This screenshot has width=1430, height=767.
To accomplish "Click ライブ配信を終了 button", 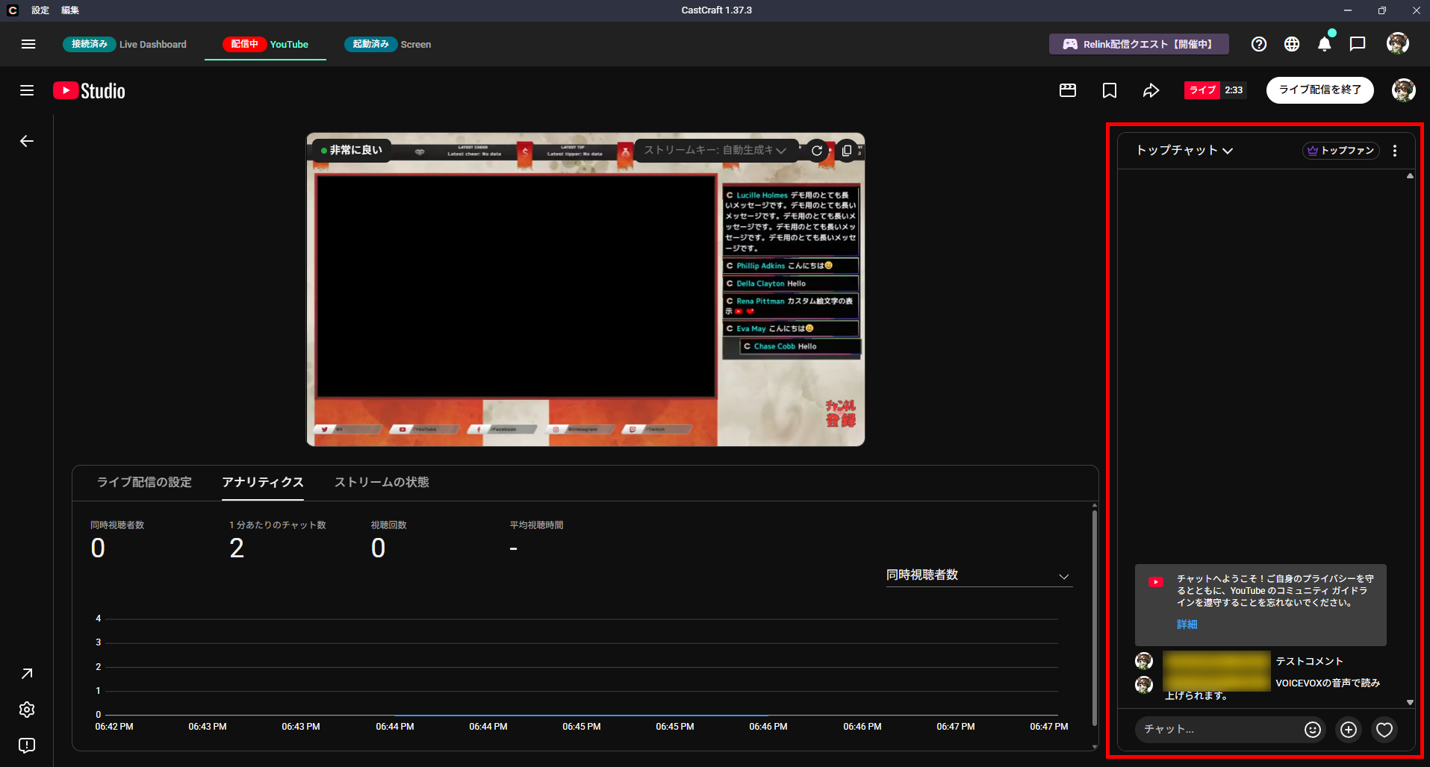I will point(1320,90).
